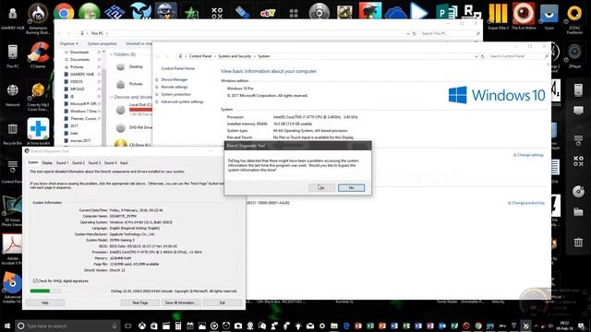The image size is (591, 332).
Task: Open address bar dropdown in This PC window
Action: [408, 33]
